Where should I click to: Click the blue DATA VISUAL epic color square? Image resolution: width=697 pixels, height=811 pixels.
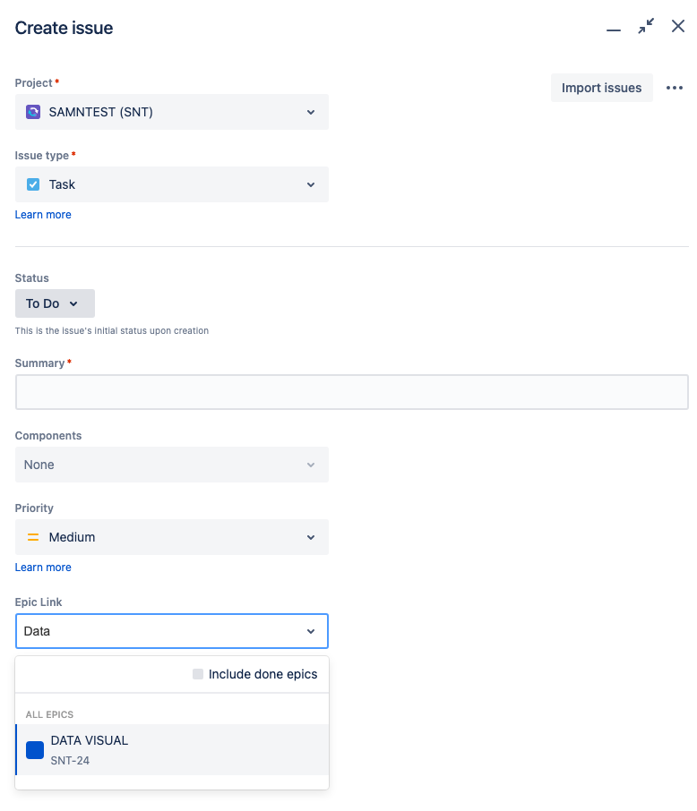coord(35,750)
